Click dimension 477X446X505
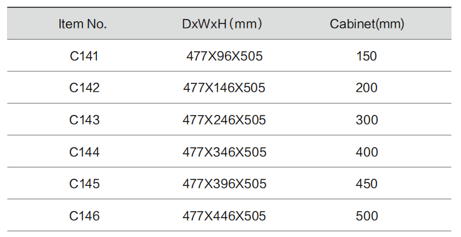 click(x=224, y=216)
